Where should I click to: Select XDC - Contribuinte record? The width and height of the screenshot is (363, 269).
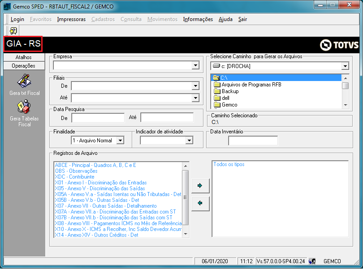(x=74, y=177)
